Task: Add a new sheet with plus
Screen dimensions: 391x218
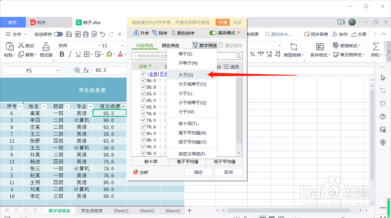Action: tap(189, 211)
